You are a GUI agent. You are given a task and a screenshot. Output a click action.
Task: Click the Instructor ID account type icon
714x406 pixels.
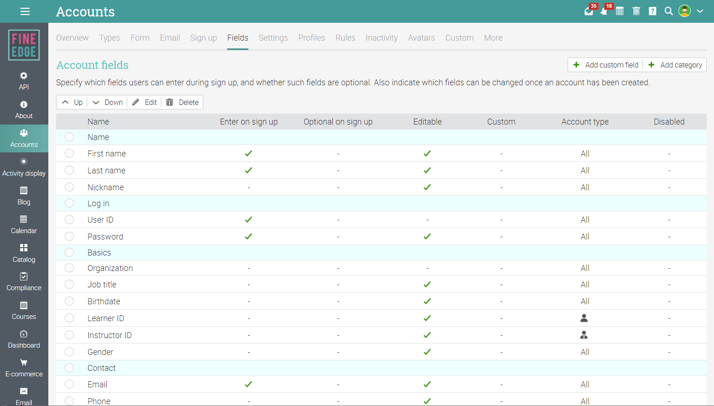[x=584, y=335]
